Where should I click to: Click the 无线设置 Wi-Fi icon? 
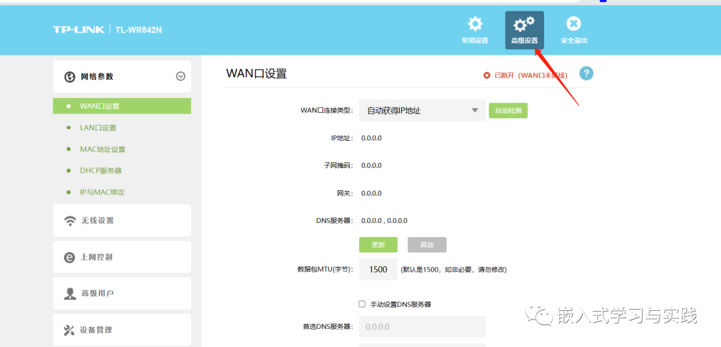70,221
